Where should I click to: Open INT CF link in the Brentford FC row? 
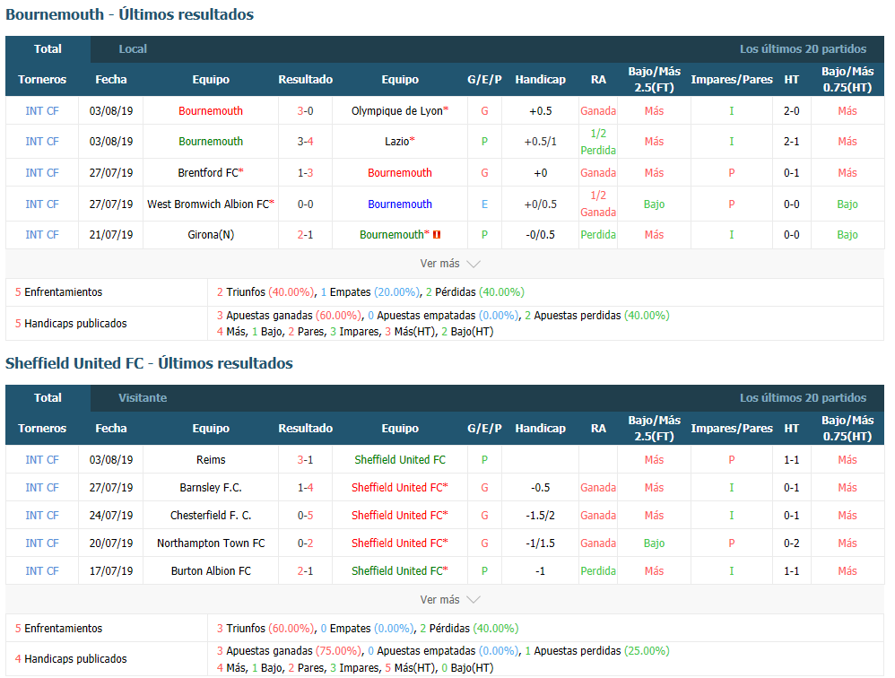(41, 172)
